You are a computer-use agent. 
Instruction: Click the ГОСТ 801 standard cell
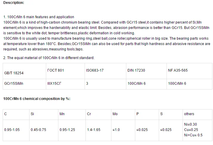(65, 71)
